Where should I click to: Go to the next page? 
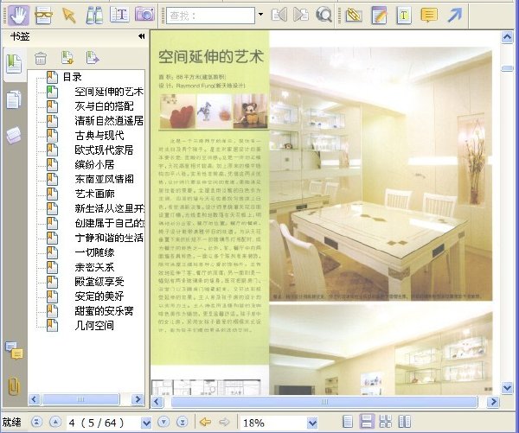pyautogui.click(x=163, y=422)
